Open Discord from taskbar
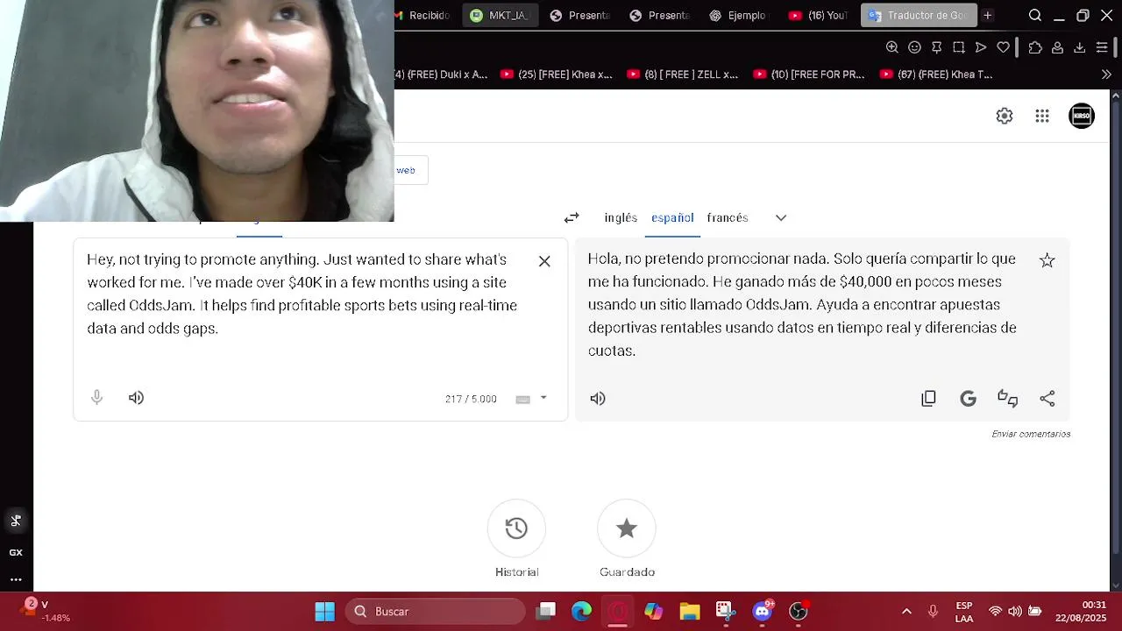1122x631 pixels. 763,612
